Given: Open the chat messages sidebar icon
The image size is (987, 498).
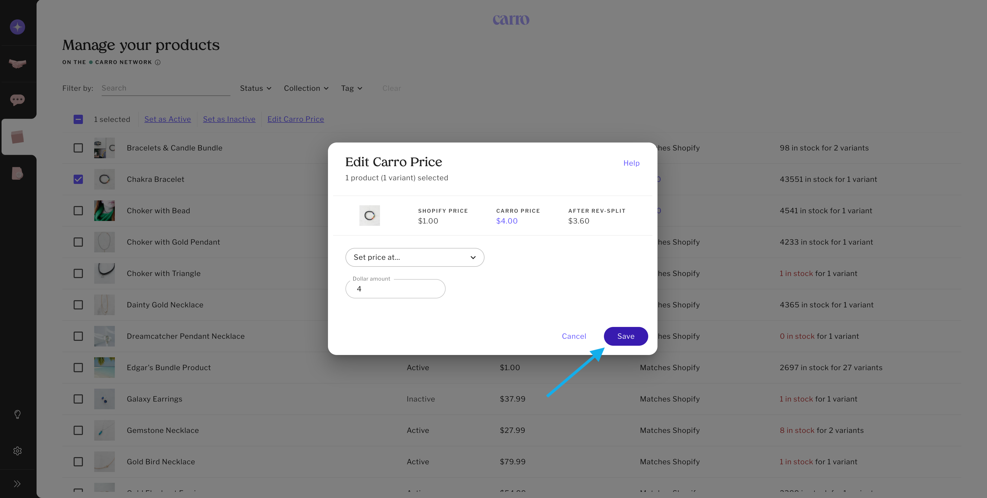Looking at the screenshot, I should [17, 100].
